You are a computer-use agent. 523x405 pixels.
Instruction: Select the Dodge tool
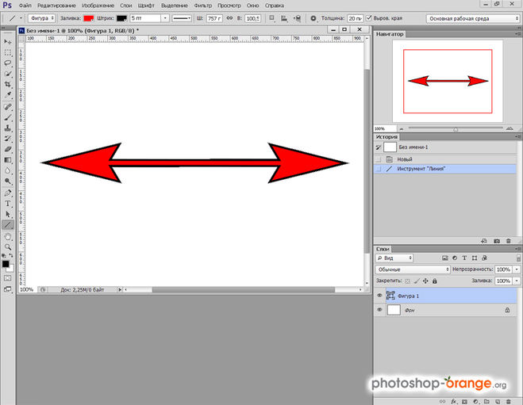click(8, 181)
